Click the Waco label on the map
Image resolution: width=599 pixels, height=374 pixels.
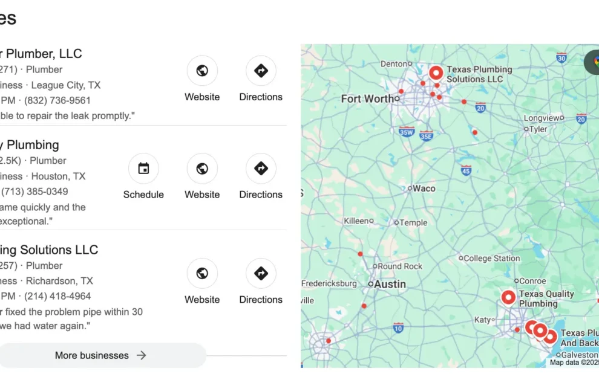(x=424, y=189)
